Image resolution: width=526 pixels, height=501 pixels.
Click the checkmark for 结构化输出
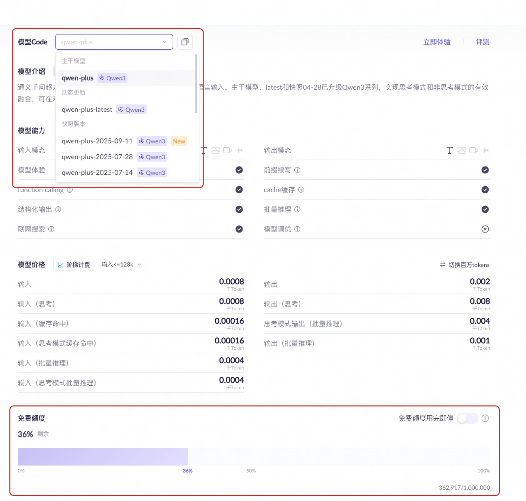pos(239,209)
